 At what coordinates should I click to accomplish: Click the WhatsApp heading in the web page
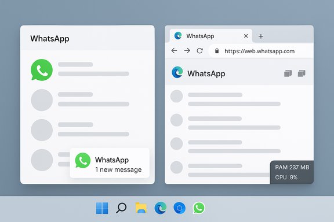tap(206, 74)
